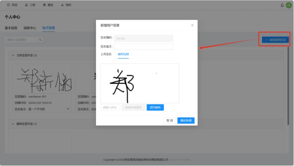Image resolution: width=294 pixels, height=166 pixels.
Task: Collapse the 当前签章列表 section
Action: 13,55
